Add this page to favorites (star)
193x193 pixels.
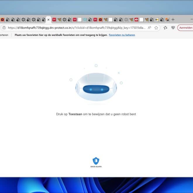pyautogui.click(x=156, y=28)
